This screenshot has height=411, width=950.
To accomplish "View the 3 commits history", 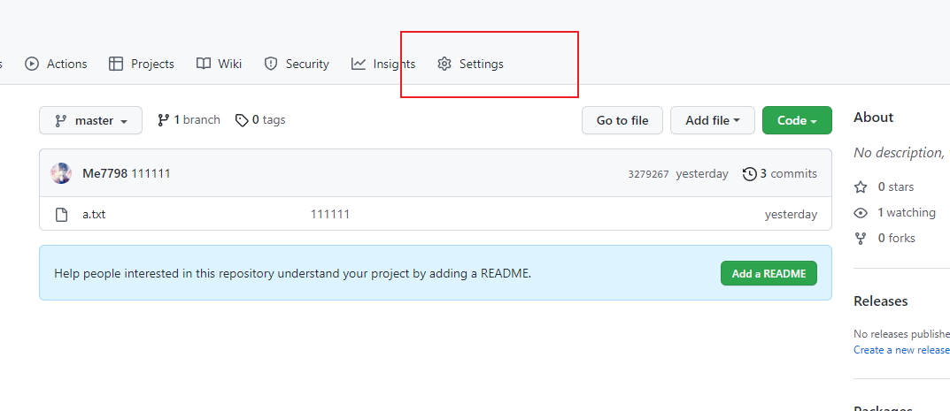I will [780, 173].
